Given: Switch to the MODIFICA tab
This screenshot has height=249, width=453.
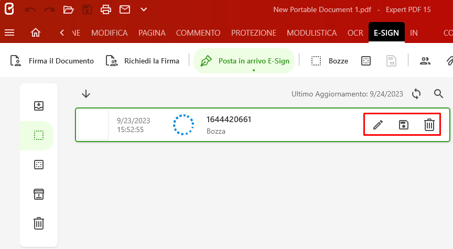Looking at the screenshot, I should [x=110, y=33].
